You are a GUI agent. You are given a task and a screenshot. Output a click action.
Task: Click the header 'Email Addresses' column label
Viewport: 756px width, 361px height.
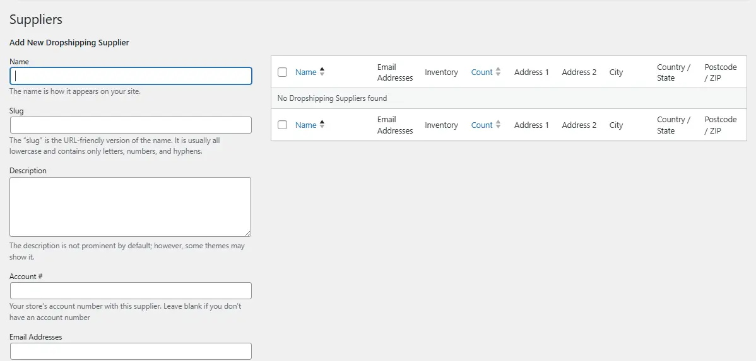[x=395, y=72]
